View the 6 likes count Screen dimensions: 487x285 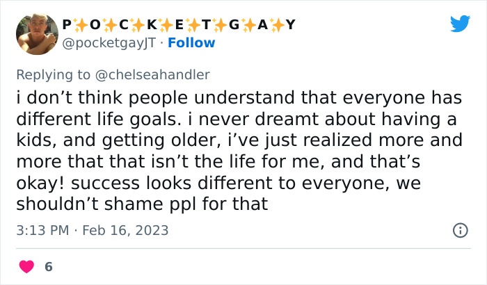tap(48, 267)
